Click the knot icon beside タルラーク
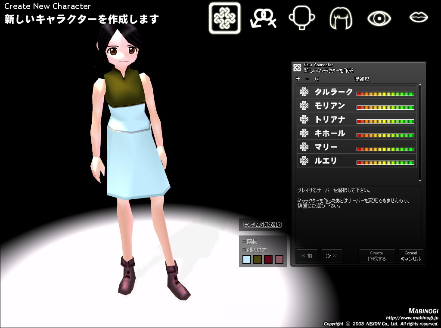The image size is (441, 328). [304, 92]
